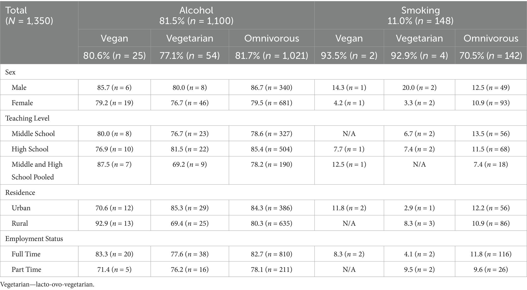Click the Smoking 11.0% column header

420,15
